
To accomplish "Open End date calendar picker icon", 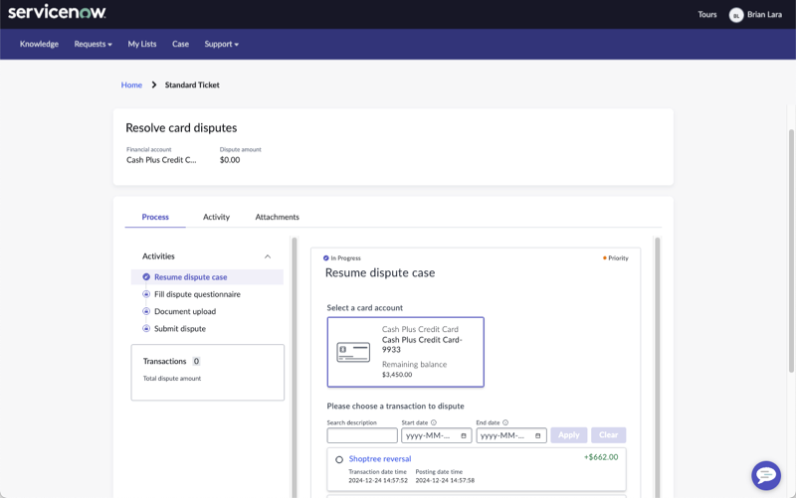I will 537,435.
